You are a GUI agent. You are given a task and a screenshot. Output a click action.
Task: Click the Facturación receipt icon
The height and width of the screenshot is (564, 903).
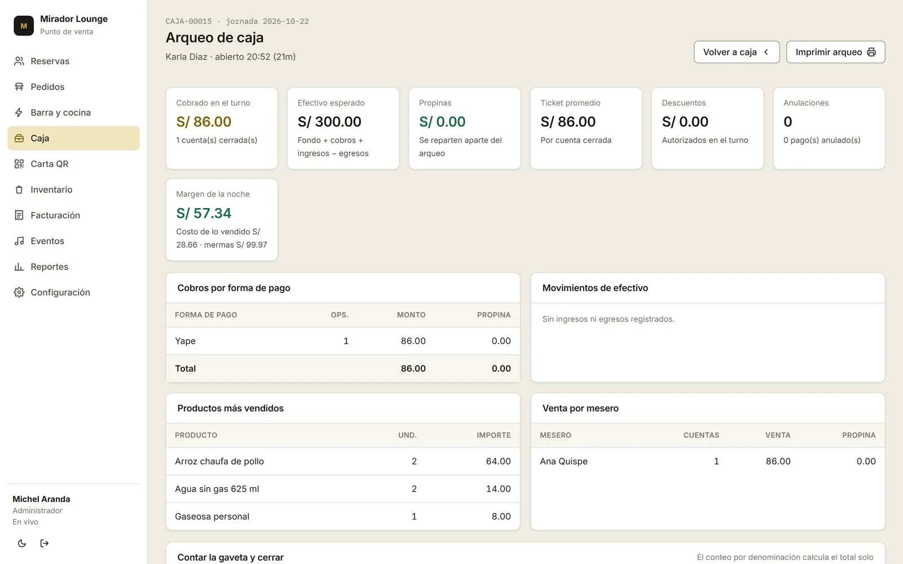(x=19, y=215)
